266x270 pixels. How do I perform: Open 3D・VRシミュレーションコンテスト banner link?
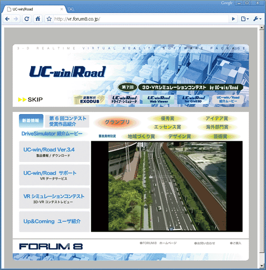[191, 88]
